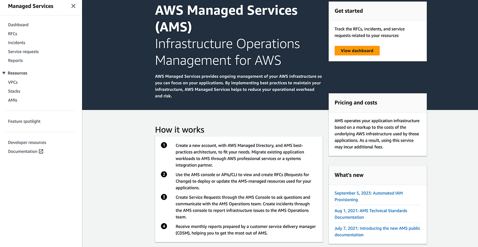Open the Documentation external link icon
This screenshot has width=478, height=247.
point(41,151)
